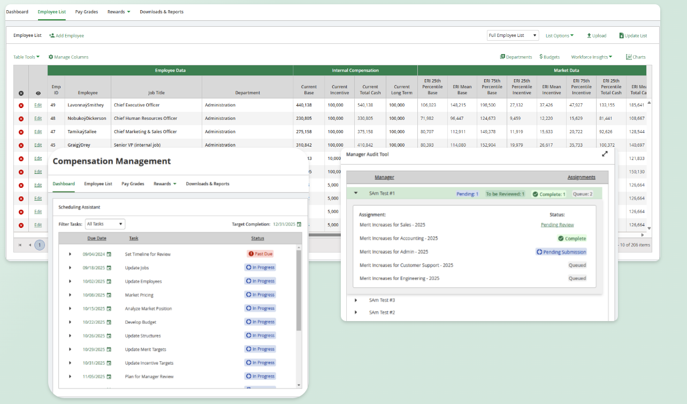The height and width of the screenshot is (404, 687).
Task: Click Edit link for LavonnaySmithey
Action: click(38, 105)
